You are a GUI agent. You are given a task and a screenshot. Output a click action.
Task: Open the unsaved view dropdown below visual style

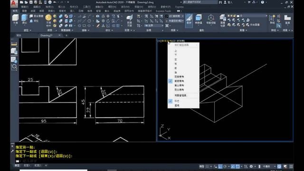pyautogui.click(x=174, y=21)
